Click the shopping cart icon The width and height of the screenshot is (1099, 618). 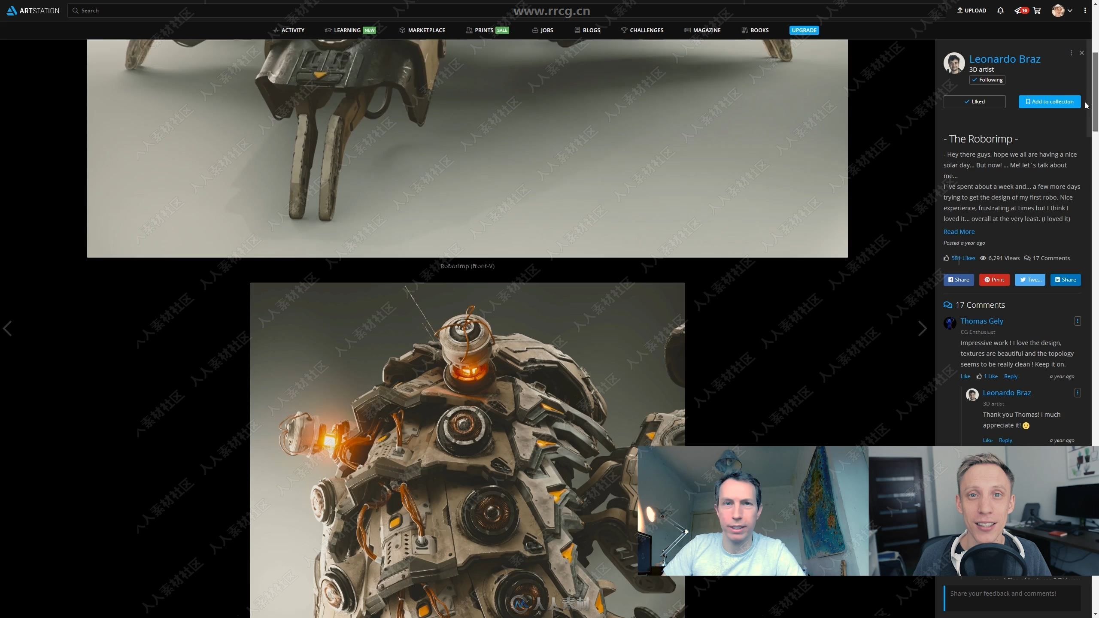1037,10
